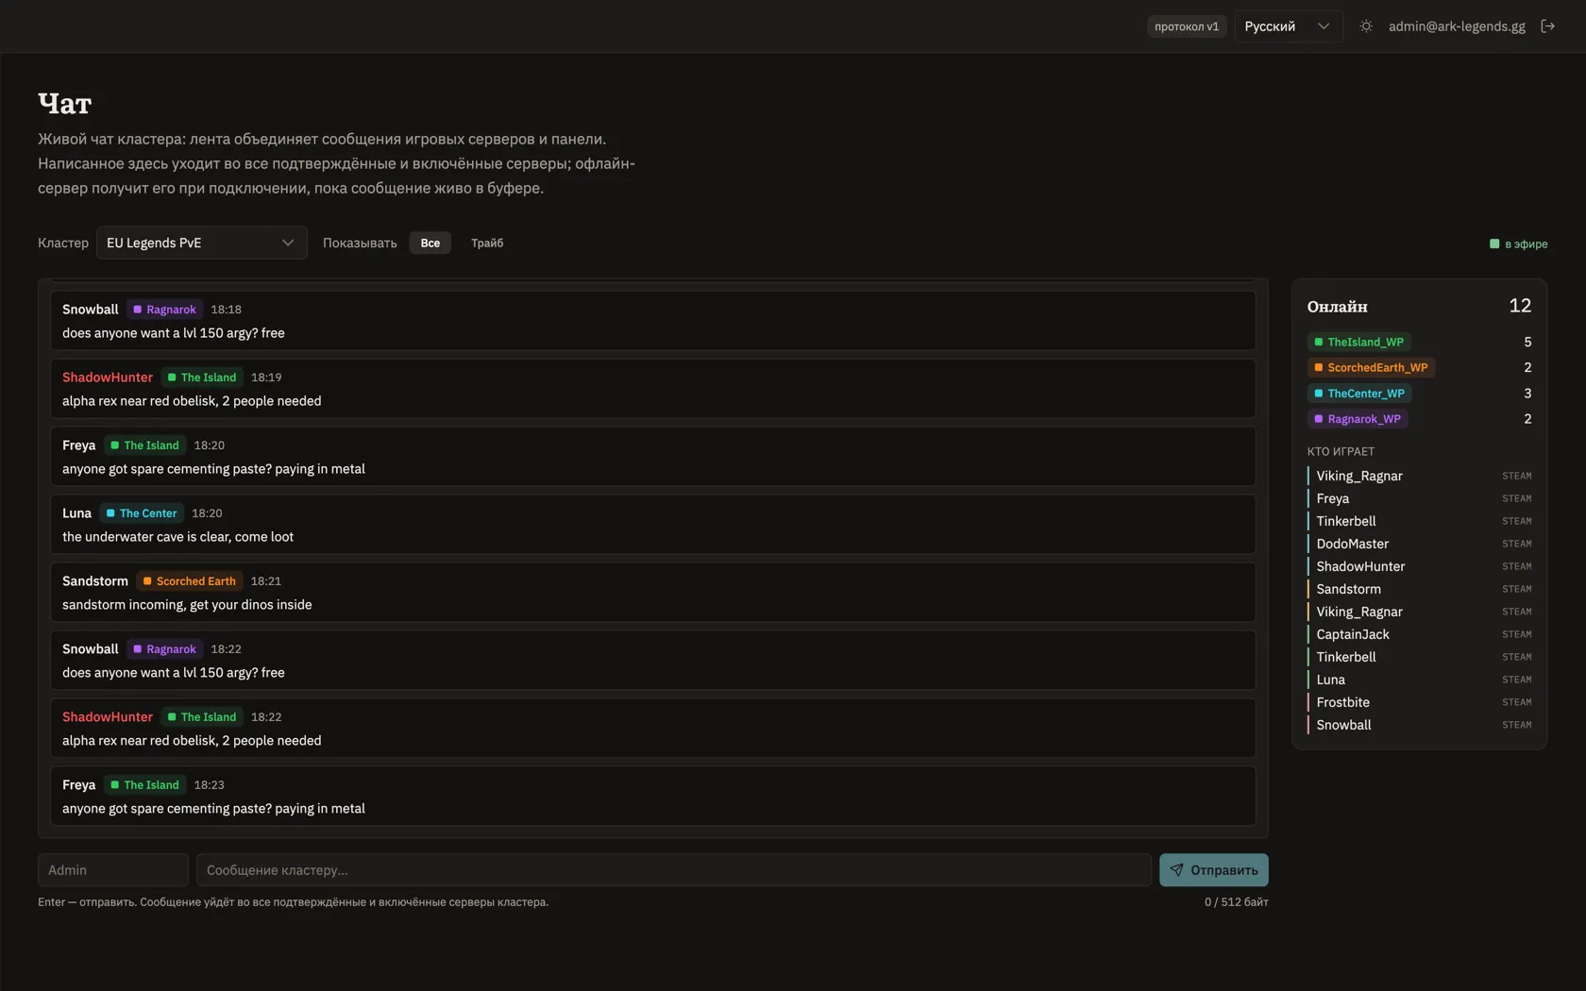The height and width of the screenshot is (991, 1586).
Task: Click the TheCenter_WP server badge
Action: pyautogui.click(x=1359, y=393)
